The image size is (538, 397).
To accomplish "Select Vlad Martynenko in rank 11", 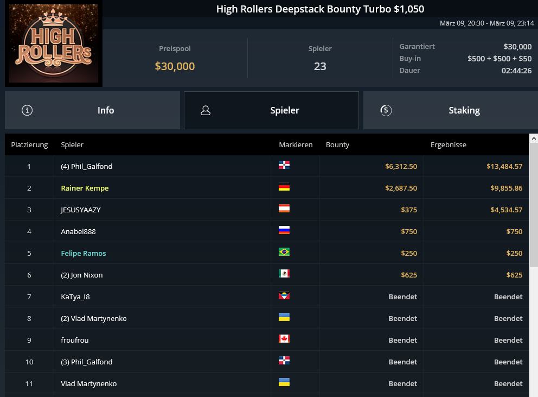I will coord(89,383).
